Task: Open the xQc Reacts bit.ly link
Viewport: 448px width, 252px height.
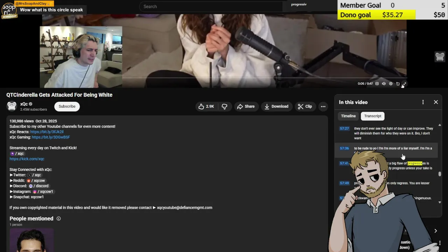Action: (47, 132)
